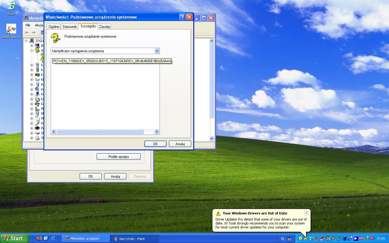Viewport: 389px width, 243px height.
Task: Open the device property dropdown arrow
Action: 157,51
